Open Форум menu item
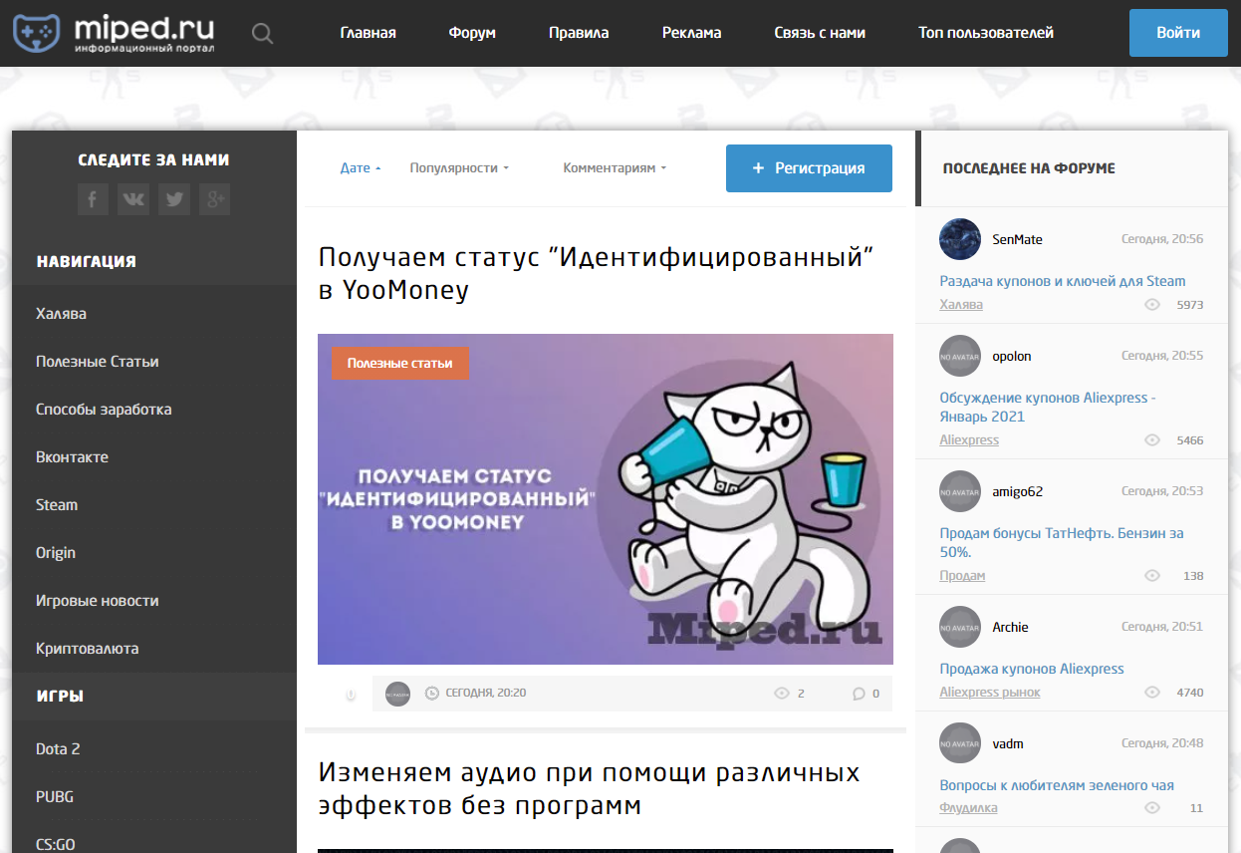This screenshot has width=1241, height=853. coord(472,33)
